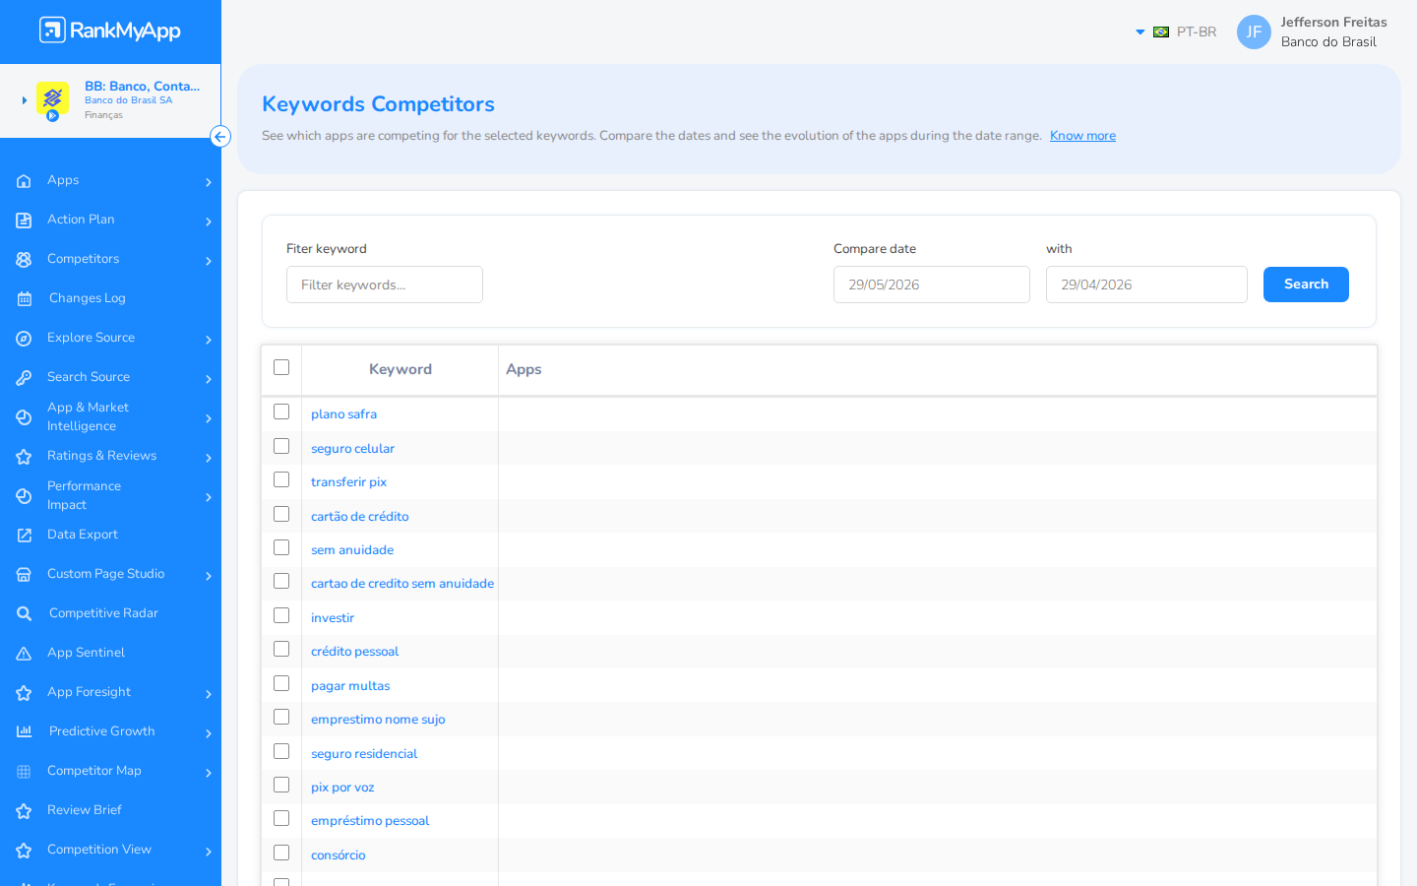Click the Action Plan icon
The width and height of the screenshot is (1417, 886).
[24, 221]
